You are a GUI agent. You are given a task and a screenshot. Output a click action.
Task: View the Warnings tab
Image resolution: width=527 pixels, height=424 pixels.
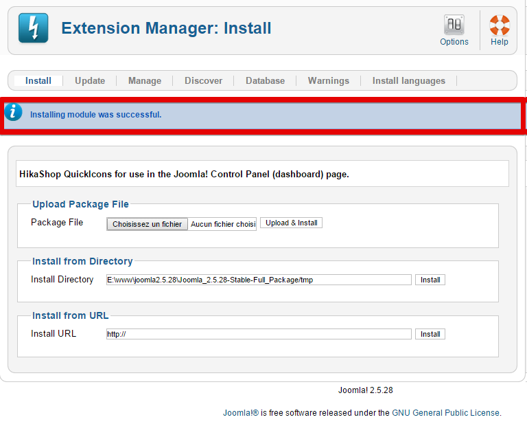click(329, 81)
